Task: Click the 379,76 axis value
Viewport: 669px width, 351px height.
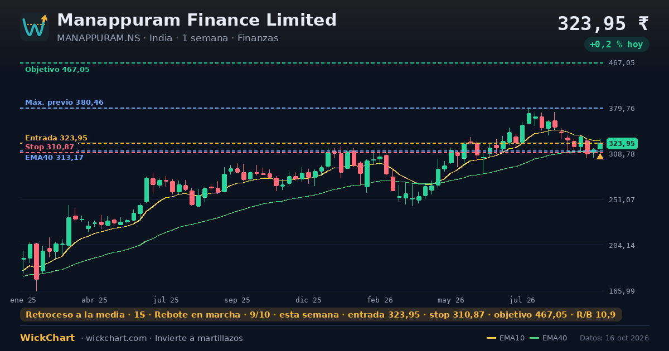Action: 622,108
